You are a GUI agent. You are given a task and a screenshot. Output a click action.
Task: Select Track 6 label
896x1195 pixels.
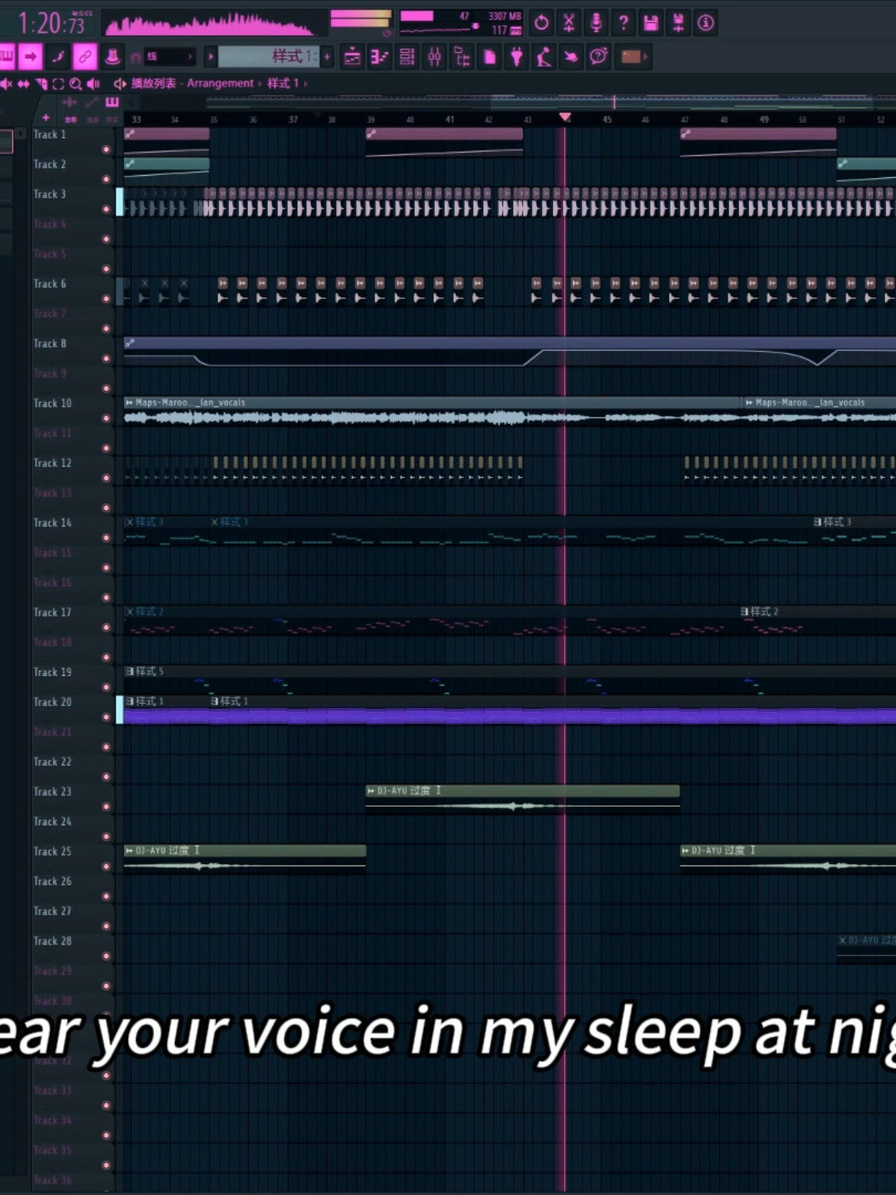coord(50,284)
